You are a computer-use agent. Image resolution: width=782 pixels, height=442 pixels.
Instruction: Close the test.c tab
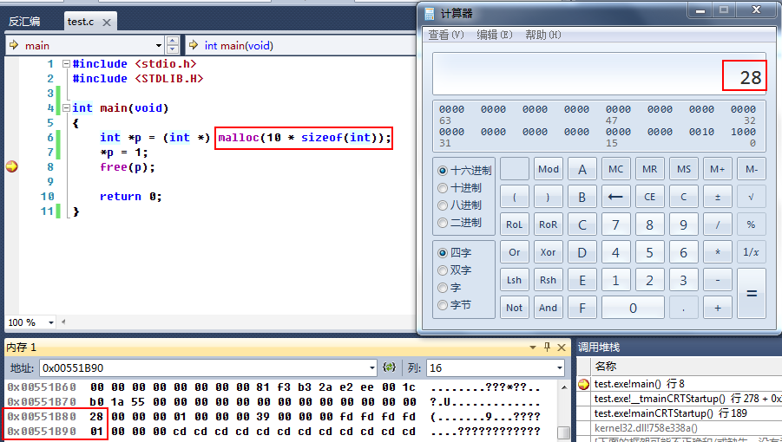pos(106,23)
